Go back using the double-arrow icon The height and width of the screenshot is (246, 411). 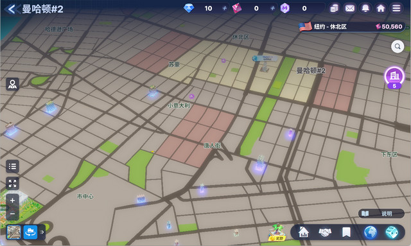pos(12,9)
